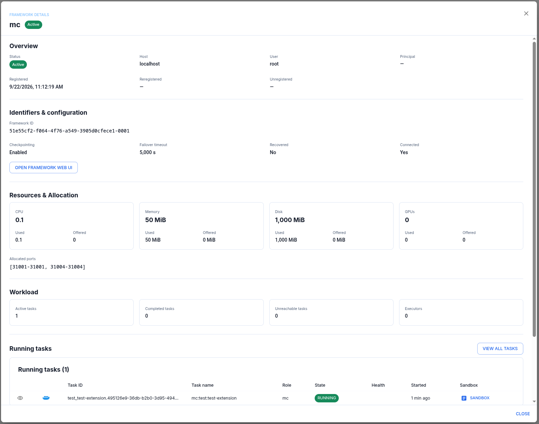Click the Memory card value 50 MiB
Viewport: 539px width, 424px height.
tap(156, 220)
